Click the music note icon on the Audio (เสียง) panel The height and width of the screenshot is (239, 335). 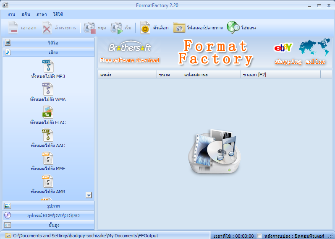pos(8,52)
